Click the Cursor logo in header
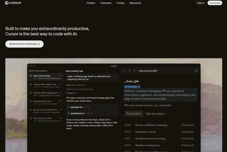This screenshot has width=227, height=152. 13,3
